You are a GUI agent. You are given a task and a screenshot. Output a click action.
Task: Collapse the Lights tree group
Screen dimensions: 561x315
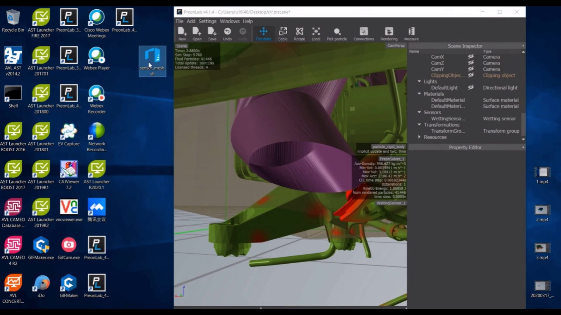point(419,81)
